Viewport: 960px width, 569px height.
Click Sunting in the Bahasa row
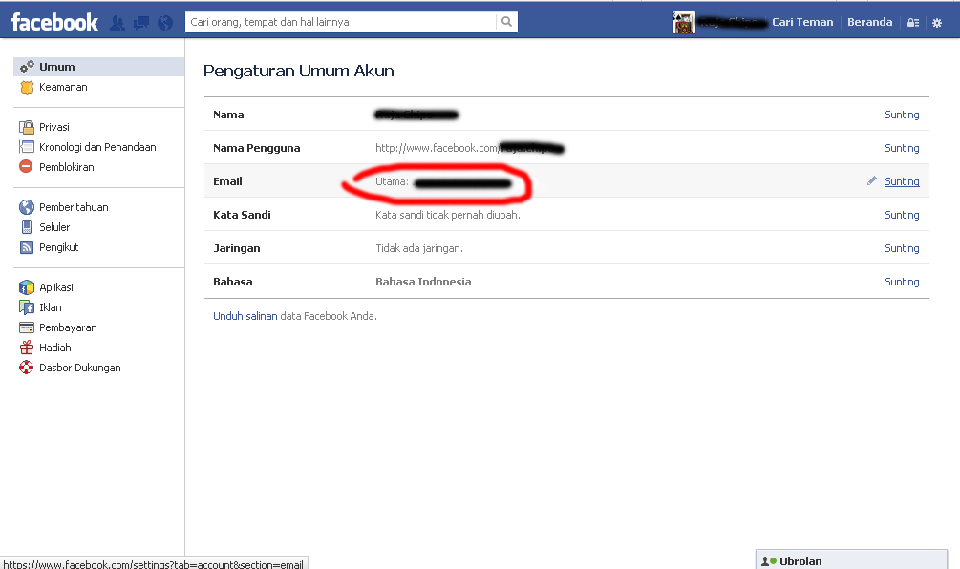click(x=902, y=282)
